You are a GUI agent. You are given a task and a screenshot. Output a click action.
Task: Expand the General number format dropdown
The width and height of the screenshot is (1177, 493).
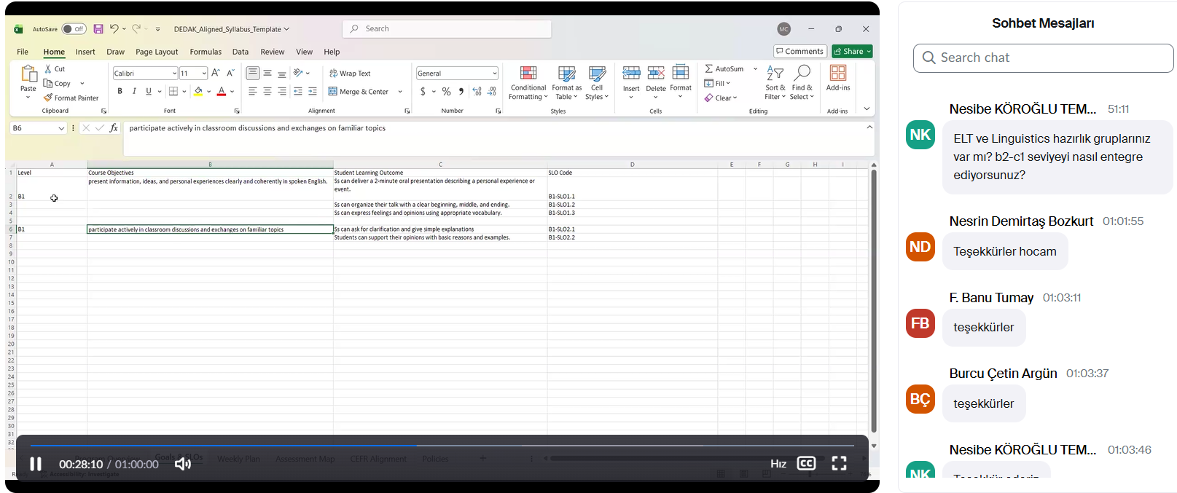[x=494, y=74]
